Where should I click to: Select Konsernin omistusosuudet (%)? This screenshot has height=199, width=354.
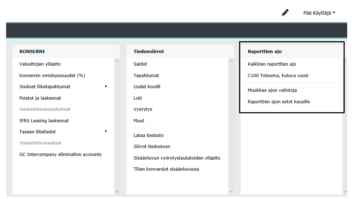tap(52, 76)
